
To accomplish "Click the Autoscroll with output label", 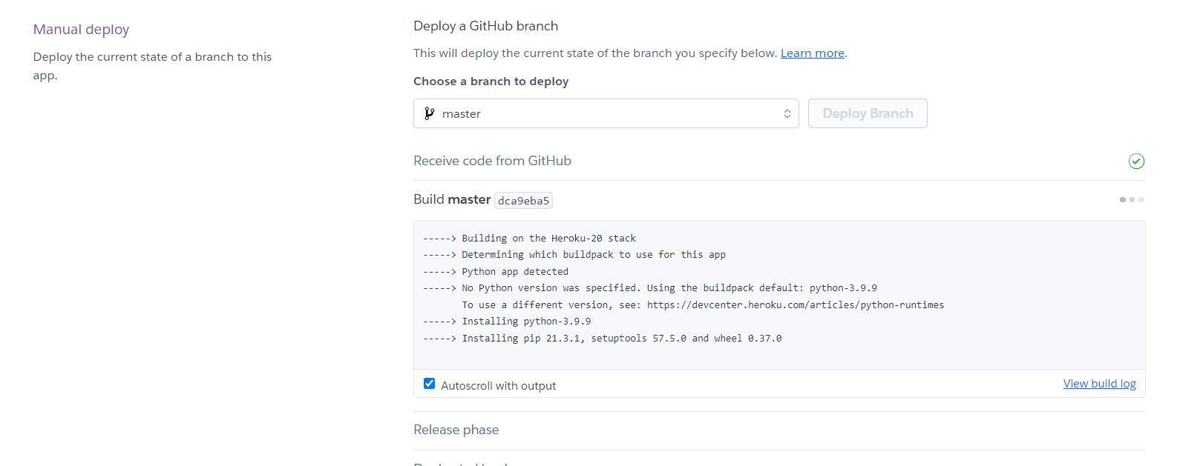I will [498, 386].
